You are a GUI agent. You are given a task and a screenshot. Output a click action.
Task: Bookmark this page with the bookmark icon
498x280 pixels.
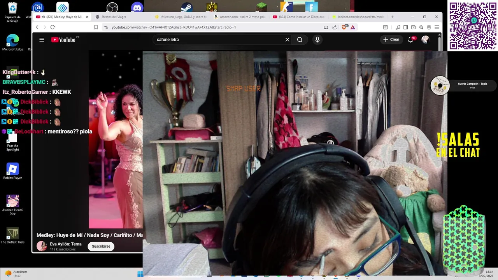click(96, 27)
